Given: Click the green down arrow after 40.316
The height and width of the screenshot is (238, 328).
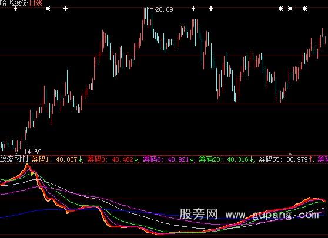Looking at the screenshot, I should coord(251,159).
